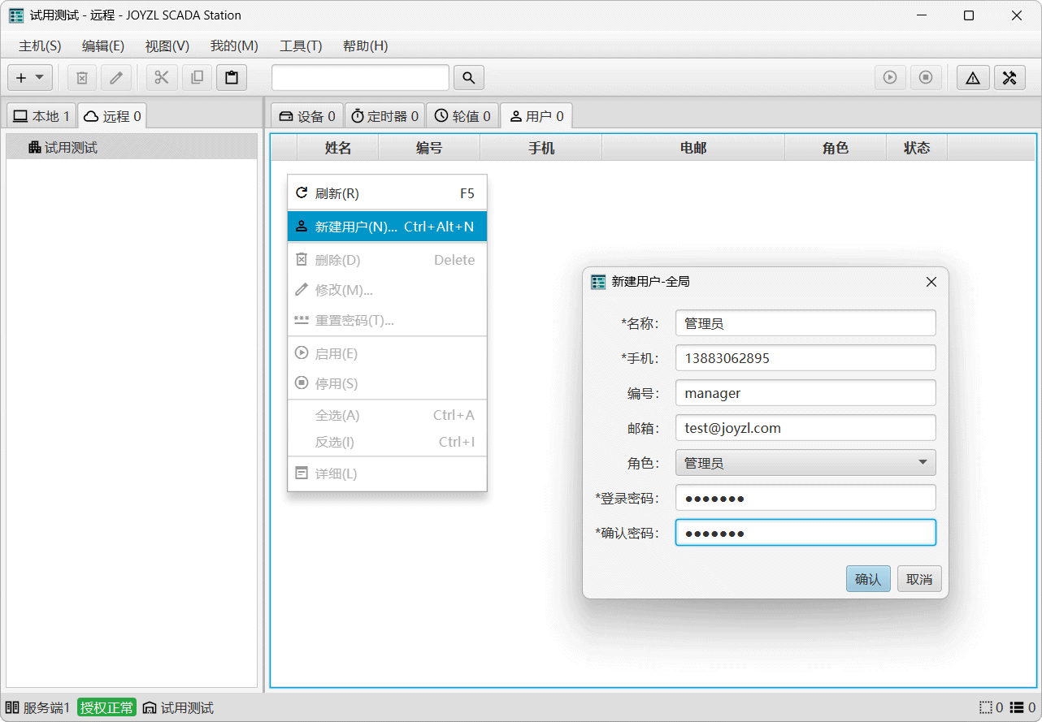1042x722 pixels.
Task: Open the 工具(T) menu
Action: (x=301, y=46)
